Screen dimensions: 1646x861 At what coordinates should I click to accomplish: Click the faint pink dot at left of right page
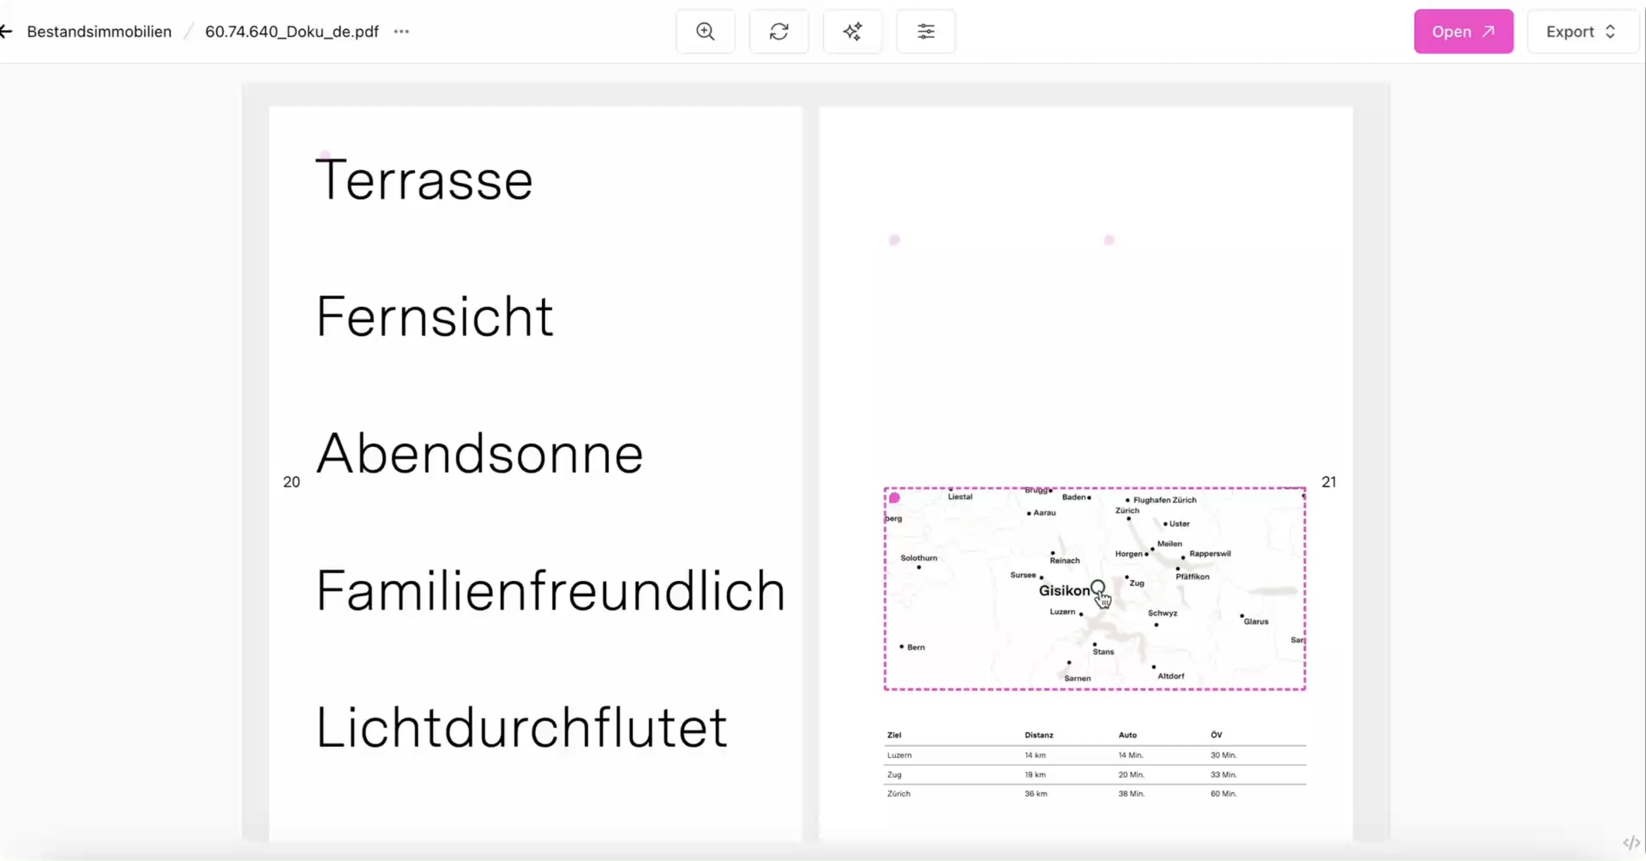coord(894,240)
